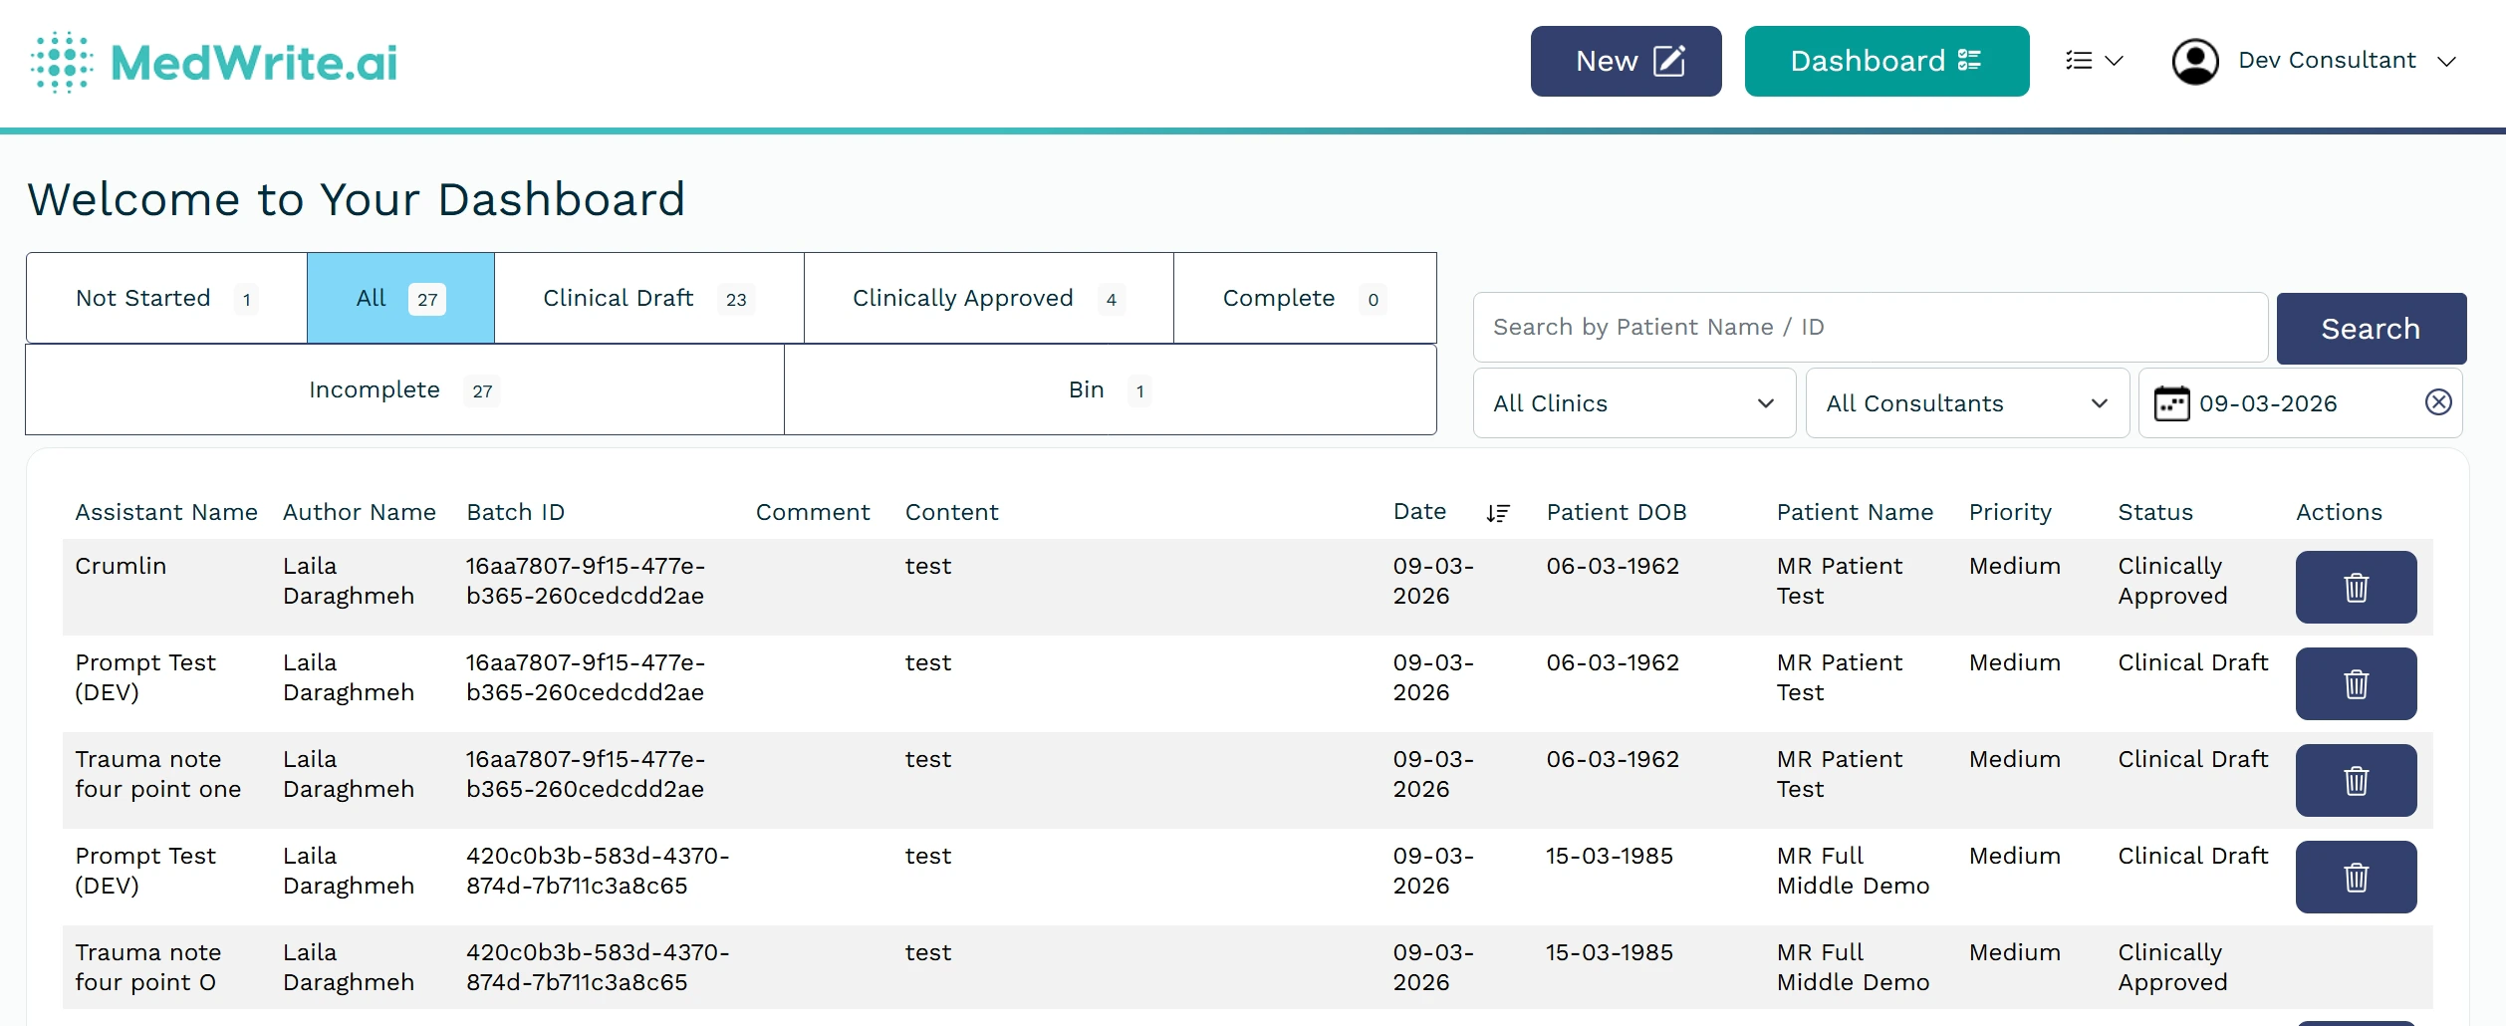The image size is (2506, 1026).
Task: Click the Date column header
Action: (x=1419, y=511)
